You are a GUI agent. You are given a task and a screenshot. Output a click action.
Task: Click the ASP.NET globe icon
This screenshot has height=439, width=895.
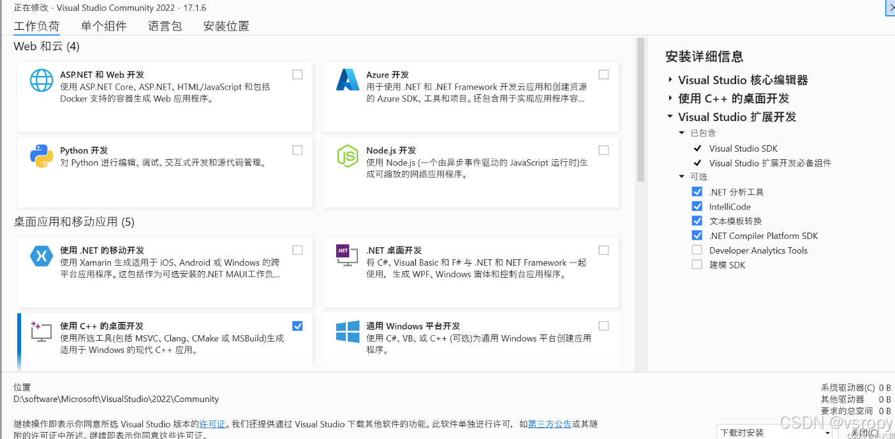click(x=41, y=80)
